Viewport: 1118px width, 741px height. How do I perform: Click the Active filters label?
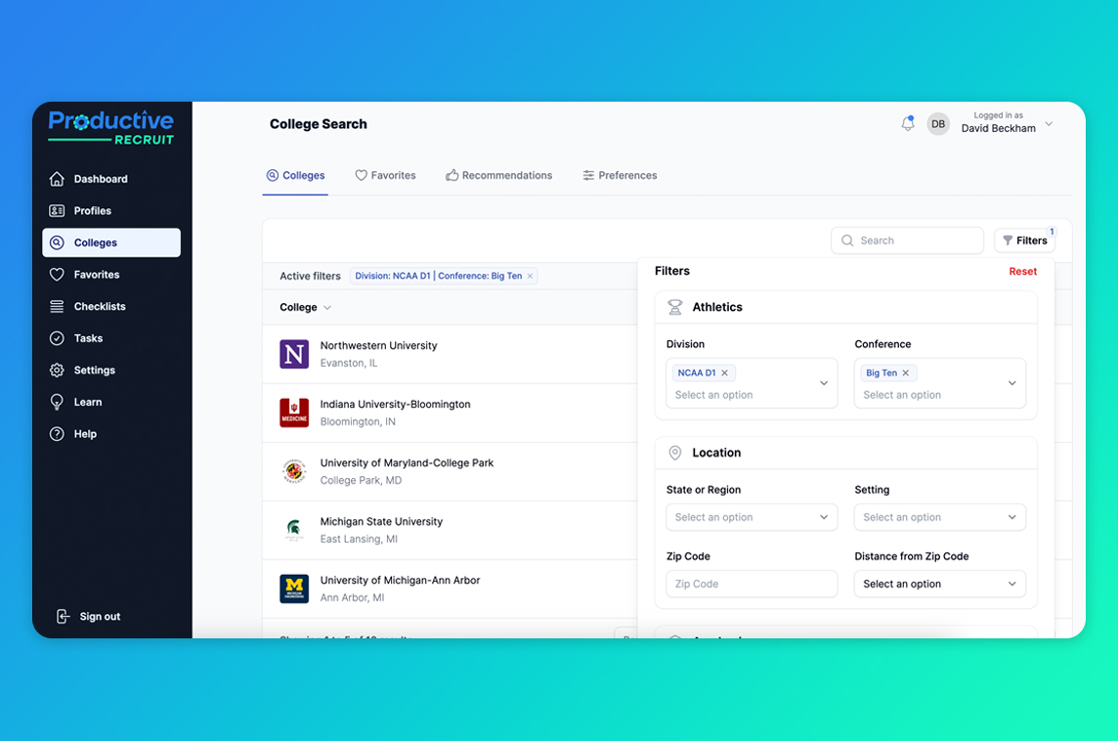pos(310,276)
